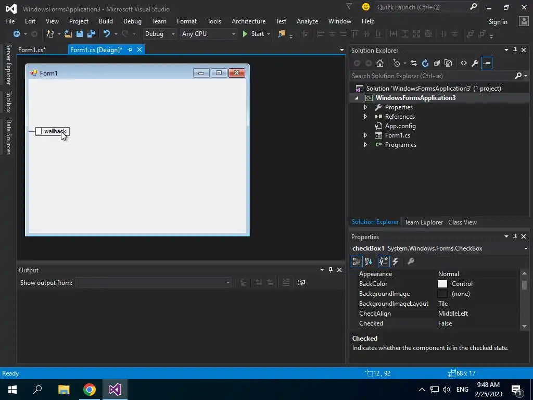Screen dimensions: 533x400
Task: Switch to the Form1.cs* code tab
Action: (x=32, y=50)
